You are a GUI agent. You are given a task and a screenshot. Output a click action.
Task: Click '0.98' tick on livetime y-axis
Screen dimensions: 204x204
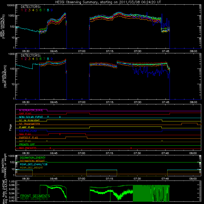coord(12,185)
